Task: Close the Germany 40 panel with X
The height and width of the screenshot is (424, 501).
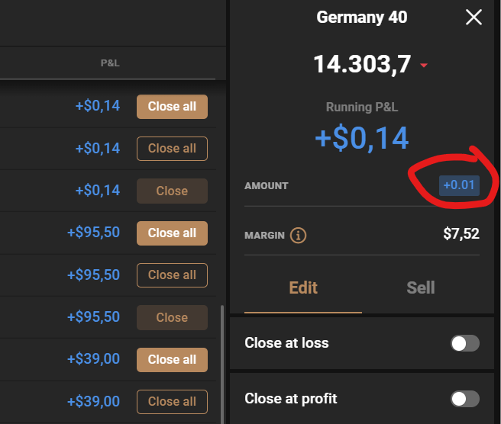Action: (474, 17)
